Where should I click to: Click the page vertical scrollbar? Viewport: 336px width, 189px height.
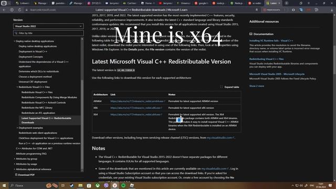(x=334, y=98)
